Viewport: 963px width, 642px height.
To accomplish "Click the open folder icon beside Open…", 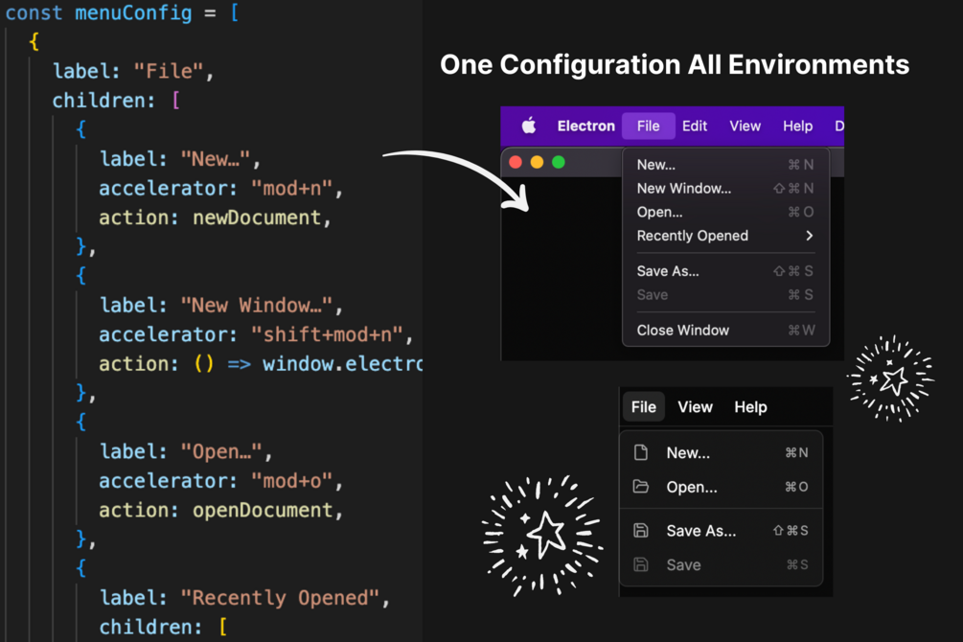I will [x=641, y=487].
